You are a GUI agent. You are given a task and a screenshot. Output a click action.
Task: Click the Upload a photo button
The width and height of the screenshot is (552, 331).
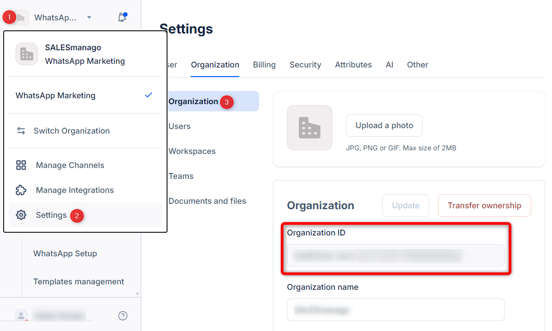pyautogui.click(x=384, y=125)
